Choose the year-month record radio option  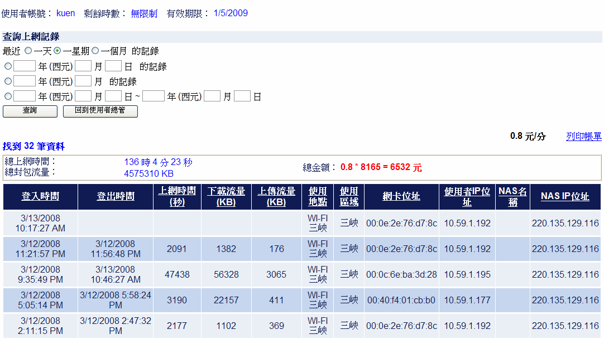click(8, 81)
